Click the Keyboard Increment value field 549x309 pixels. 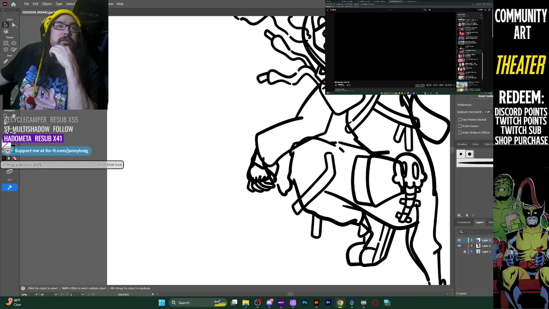tap(487, 112)
